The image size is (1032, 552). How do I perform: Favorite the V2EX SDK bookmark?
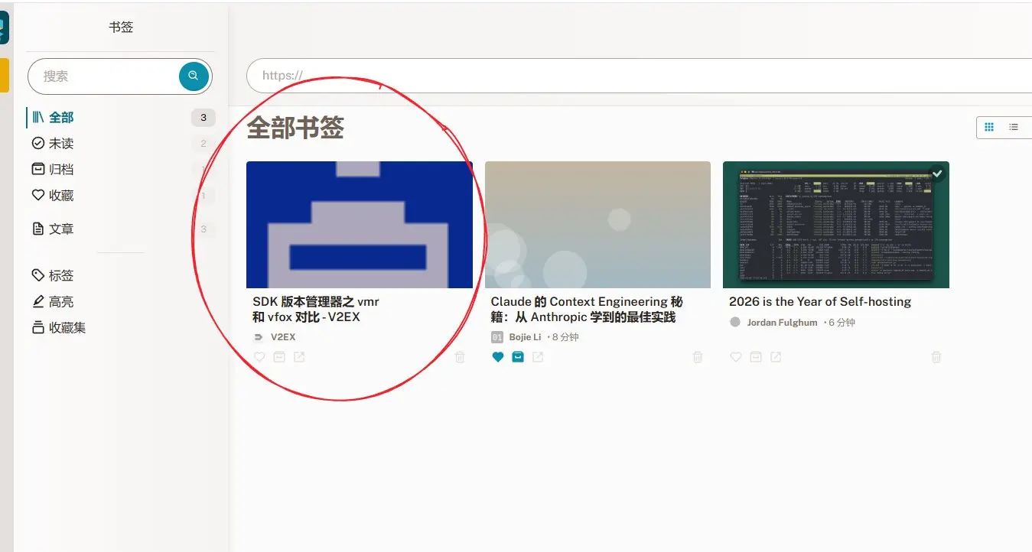(x=259, y=357)
